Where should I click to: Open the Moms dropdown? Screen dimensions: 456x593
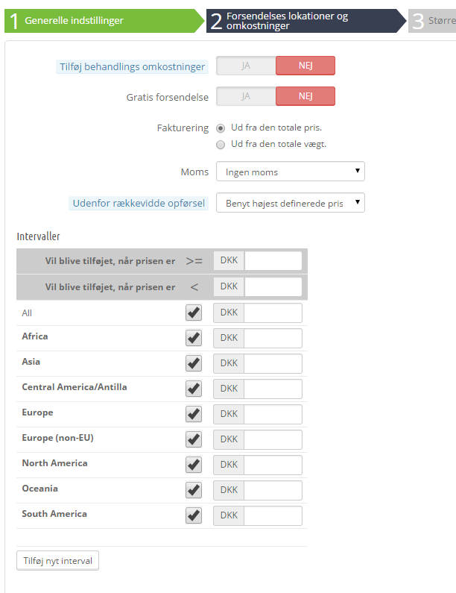tap(290, 172)
